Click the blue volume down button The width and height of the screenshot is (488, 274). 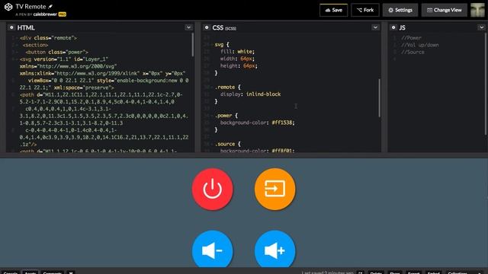(212, 249)
